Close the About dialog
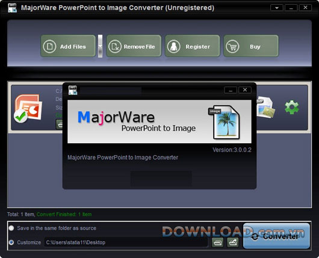The image size is (319, 258). coord(245,90)
